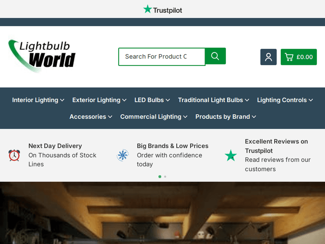Open the £0.00 shopping cart button
Viewport: 325px width, 244px height.
pos(299,57)
